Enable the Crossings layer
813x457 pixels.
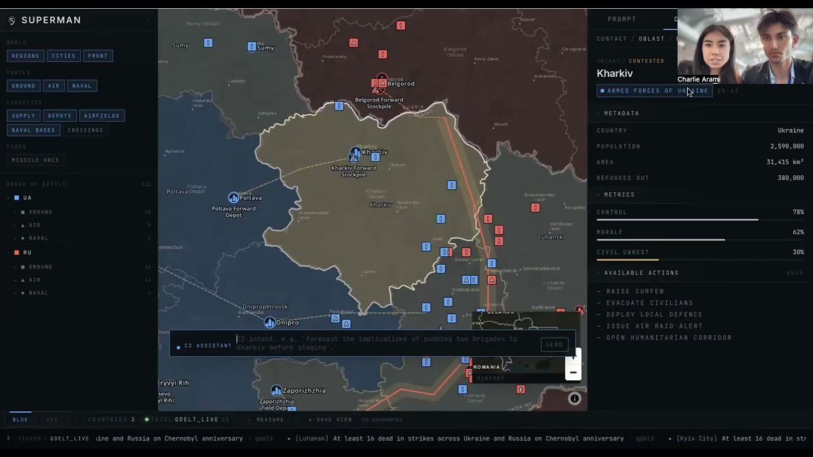coord(85,130)
